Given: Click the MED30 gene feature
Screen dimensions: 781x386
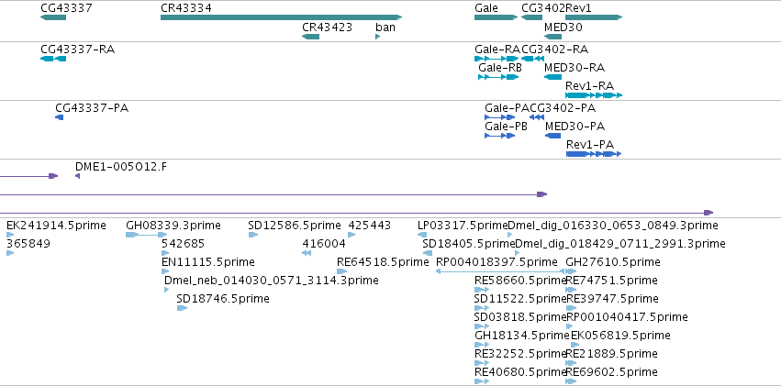Looking at the screenshot, I should 552,37.
